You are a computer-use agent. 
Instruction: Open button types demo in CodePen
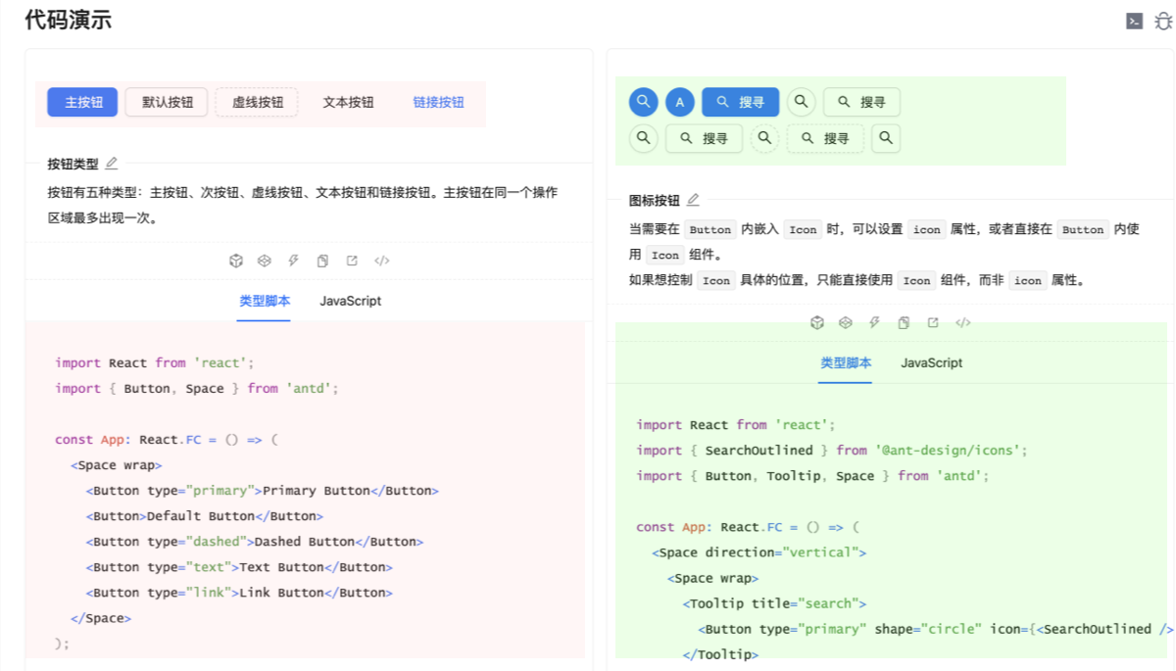pos(264,261)
